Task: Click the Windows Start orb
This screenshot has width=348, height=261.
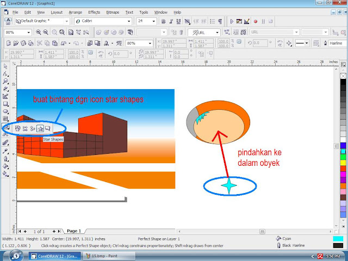Action: (x=16, y=256)
